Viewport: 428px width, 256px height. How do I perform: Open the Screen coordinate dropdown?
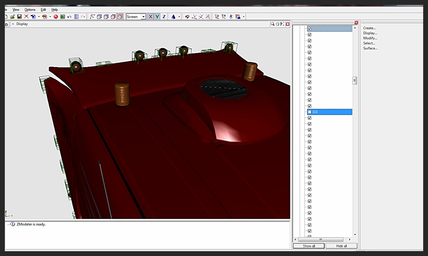[x=143, y=17]
